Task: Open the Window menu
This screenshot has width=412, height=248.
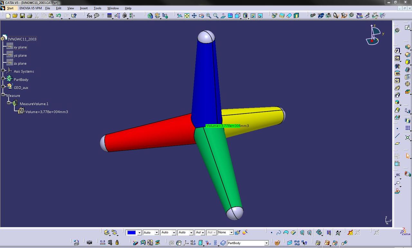Action: click(x=113, y=8)
